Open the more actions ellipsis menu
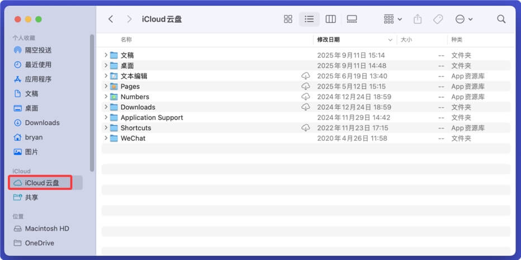521x260 pixels. tap(463, 19)
